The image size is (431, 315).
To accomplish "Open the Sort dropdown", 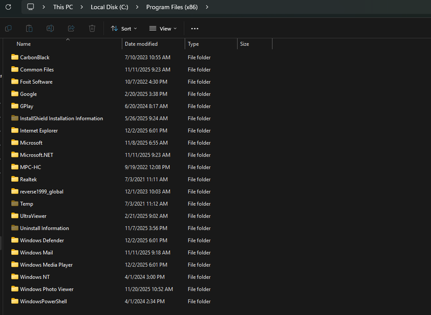I will [x=124, y=28].
